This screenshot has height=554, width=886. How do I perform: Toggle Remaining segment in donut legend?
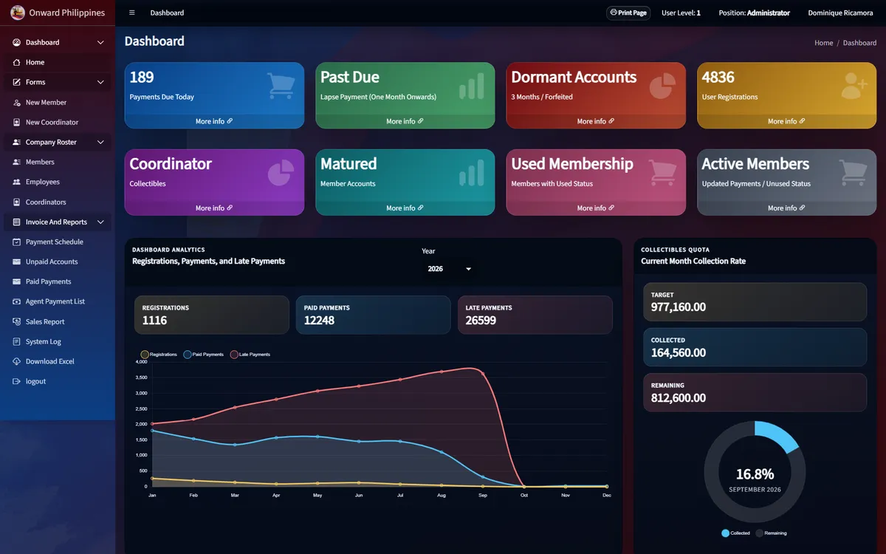(772, 533)
